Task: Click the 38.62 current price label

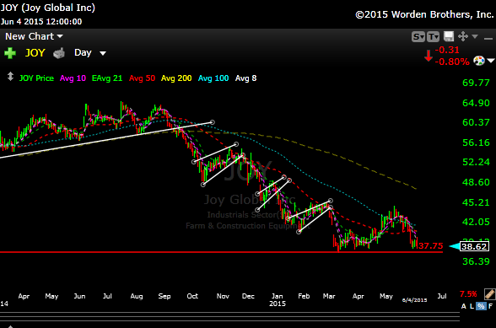Action: (x=474, y=246)
